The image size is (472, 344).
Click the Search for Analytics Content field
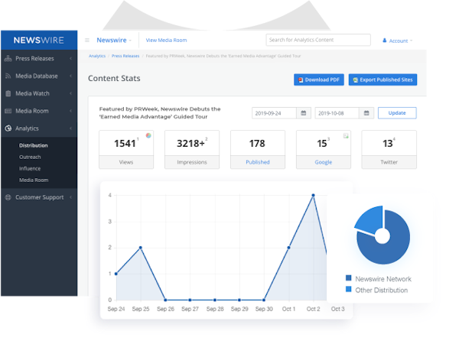pyautogui.click(x=318, y=40)
